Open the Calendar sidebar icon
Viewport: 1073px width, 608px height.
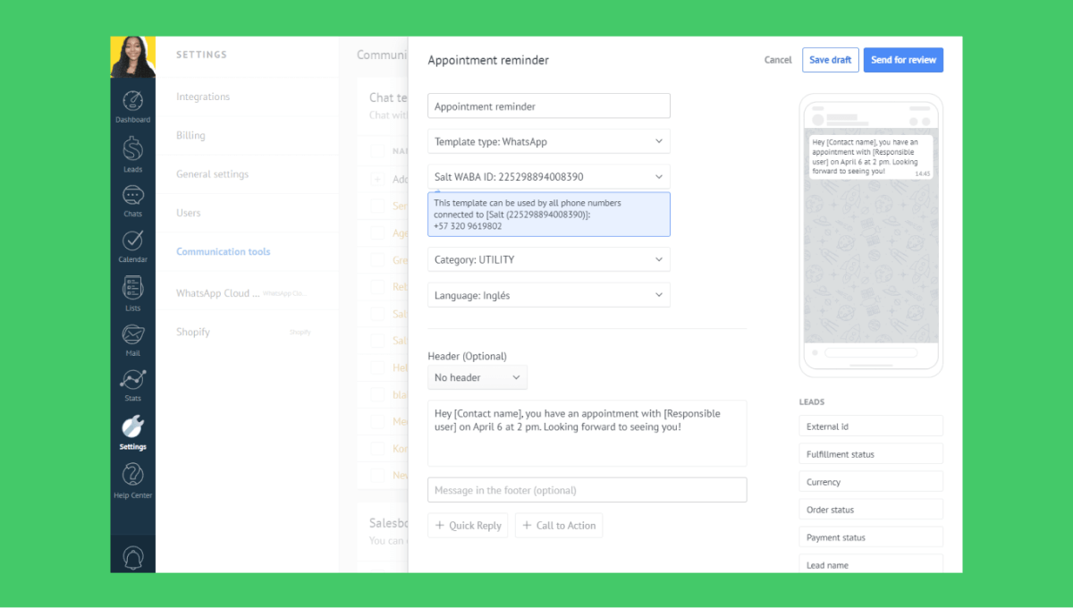(x=132, y=247)
